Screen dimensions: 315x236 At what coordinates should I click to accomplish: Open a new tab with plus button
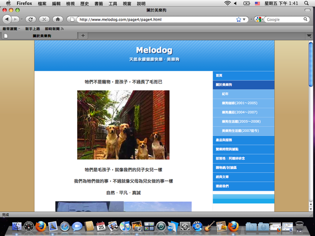pyautogui.click(x=83, y=35)
